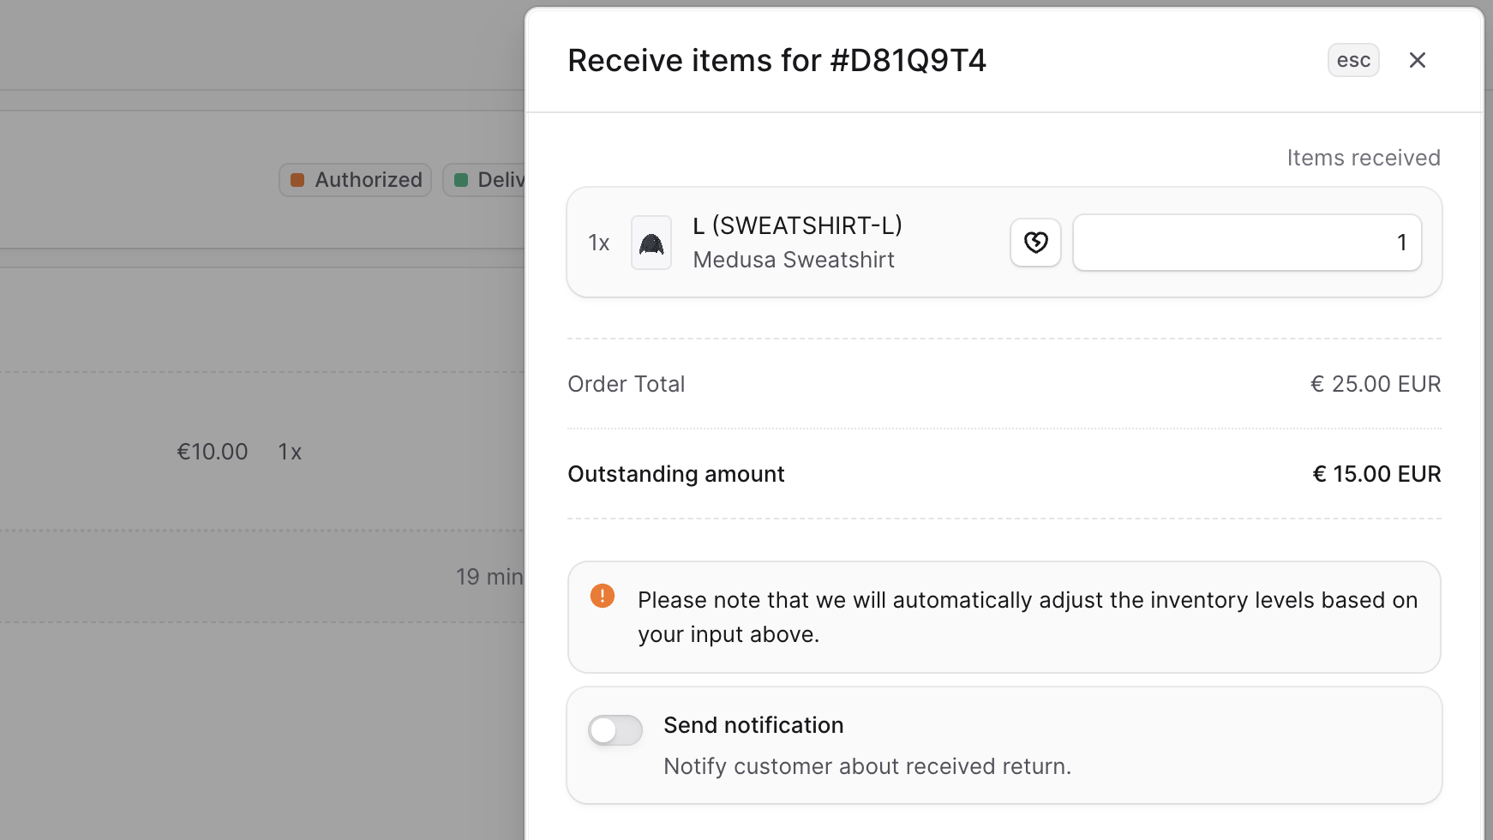Enable the Send notification toggle
The width and height of the screenshot is (1493, 840).
[x=615, y=730]
